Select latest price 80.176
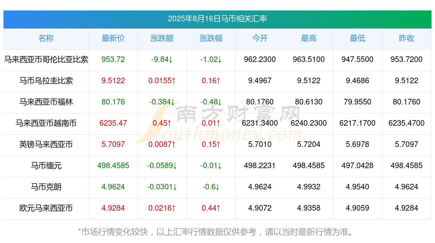The image size is (435, 243). [x=113, y=102]
